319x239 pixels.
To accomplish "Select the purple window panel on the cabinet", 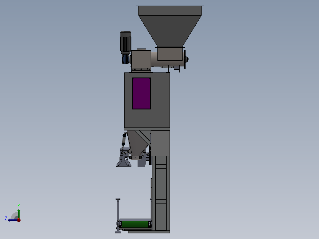I will click(141, 93).
